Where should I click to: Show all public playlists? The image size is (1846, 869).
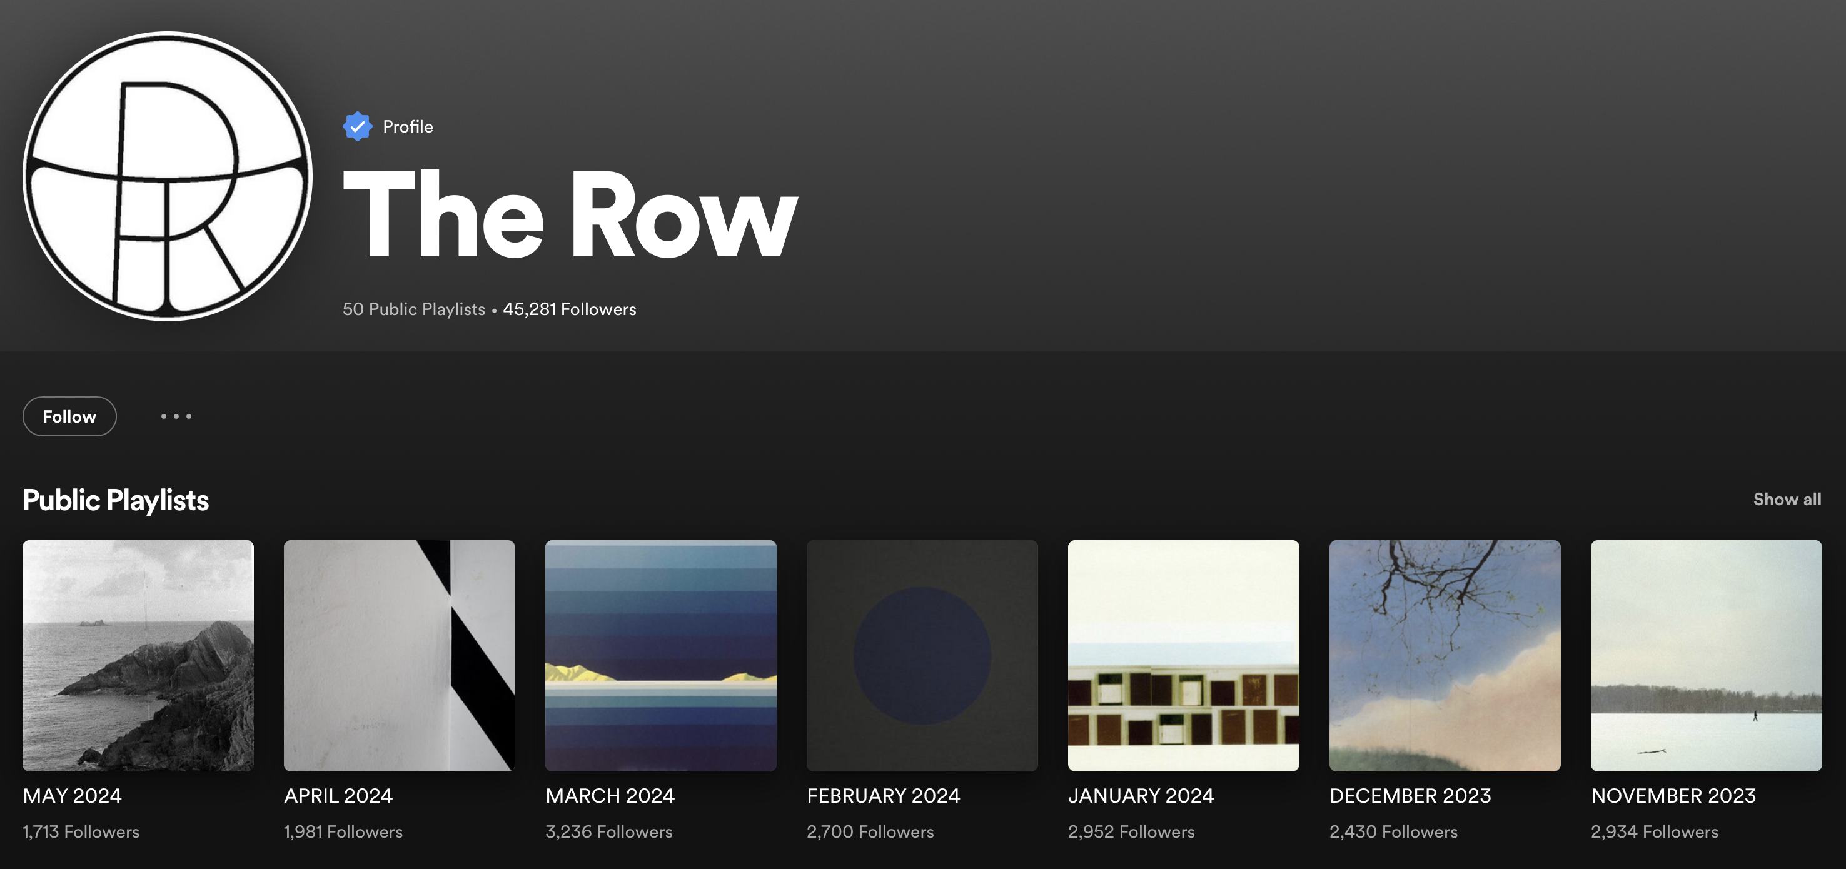(x=1787, y=500)
